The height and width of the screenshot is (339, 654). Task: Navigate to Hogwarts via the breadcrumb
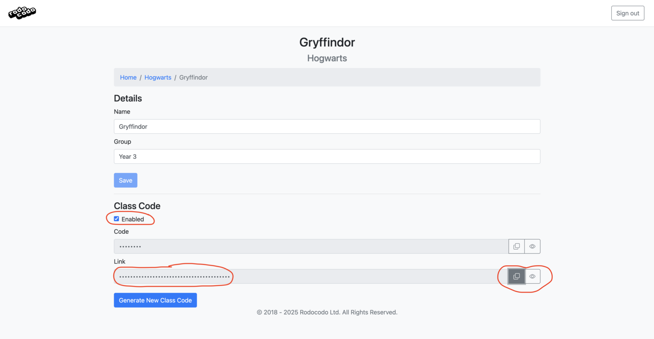158,77
